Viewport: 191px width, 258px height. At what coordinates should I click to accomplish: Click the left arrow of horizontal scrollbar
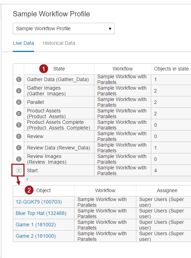click(x=27, y=179)
